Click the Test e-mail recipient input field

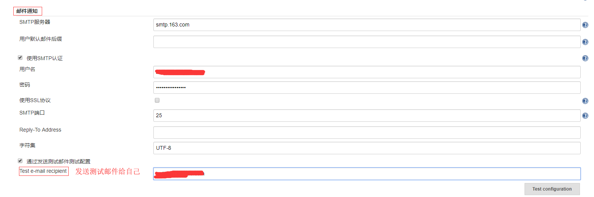pos(367,174)
